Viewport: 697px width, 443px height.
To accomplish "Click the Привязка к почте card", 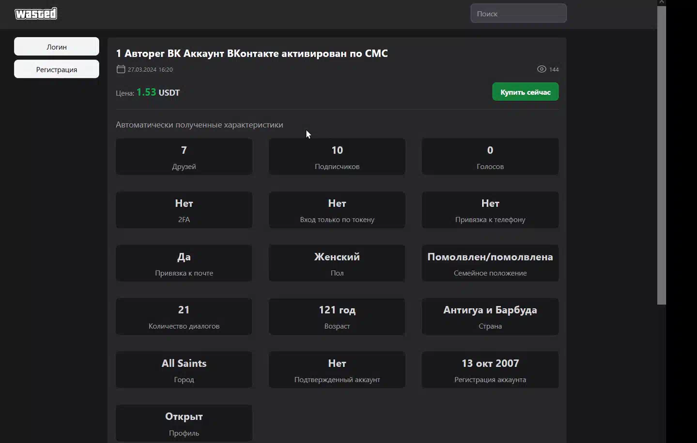I will coord(184,263).
